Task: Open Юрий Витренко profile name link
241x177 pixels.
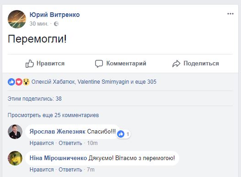Action: [x=54, y=15]
